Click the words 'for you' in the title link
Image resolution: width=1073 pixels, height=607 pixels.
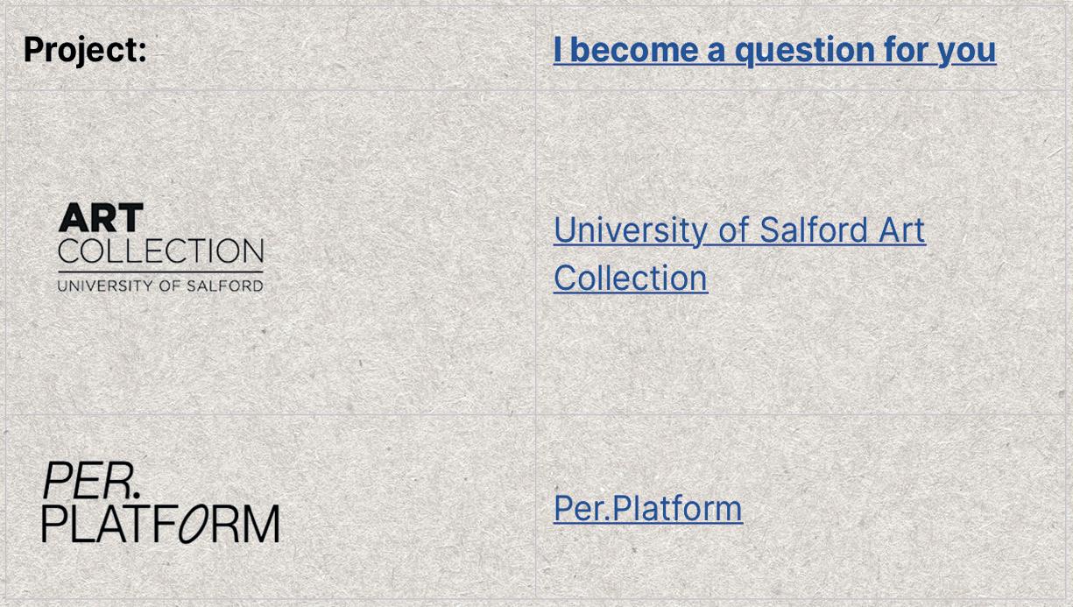click(940, 49)
